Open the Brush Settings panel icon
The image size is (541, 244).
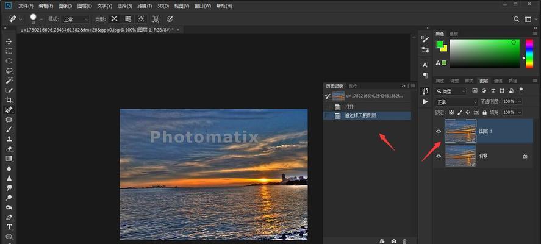tap(425, 40)
